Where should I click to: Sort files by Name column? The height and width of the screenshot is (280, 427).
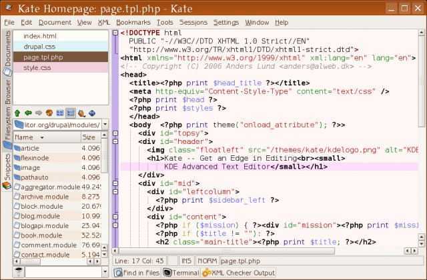click(x=47, y=137)
